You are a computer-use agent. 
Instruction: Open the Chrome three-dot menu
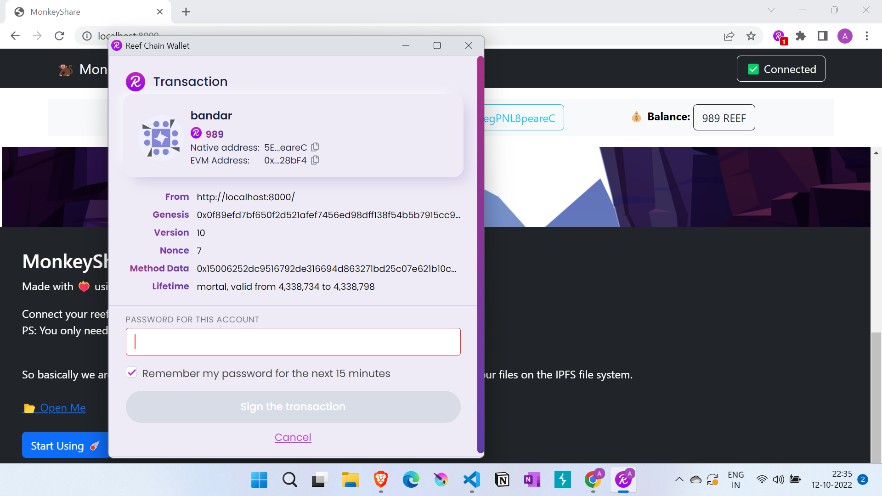867,36
